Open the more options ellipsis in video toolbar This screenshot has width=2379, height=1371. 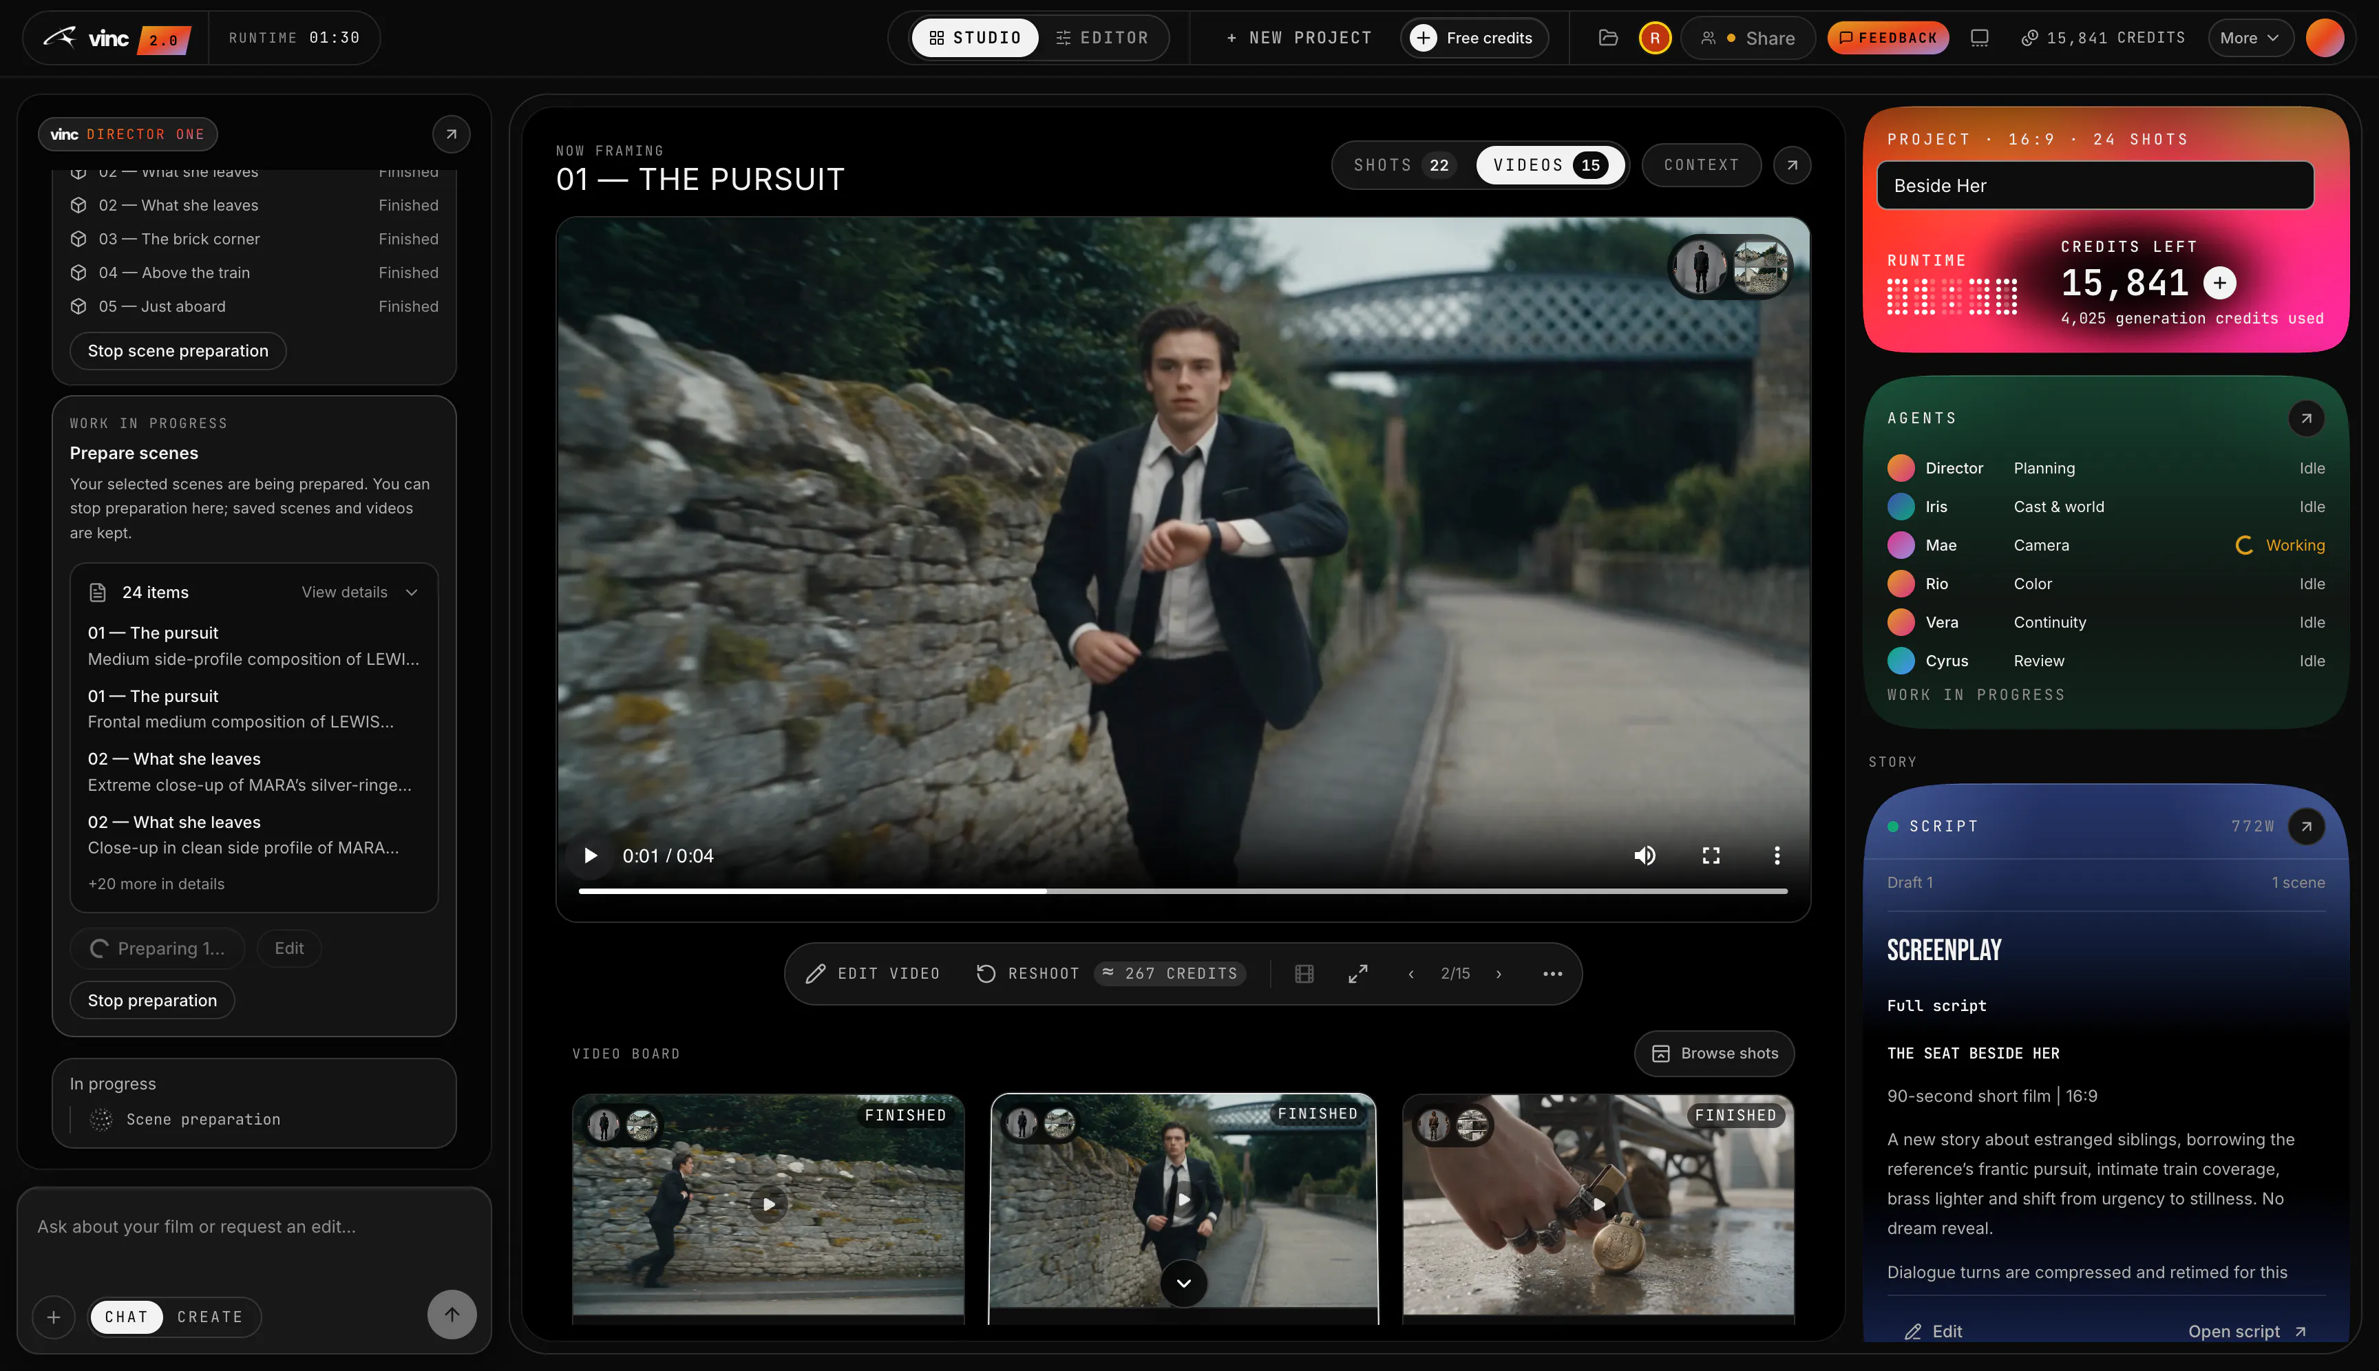point(1553,974)
